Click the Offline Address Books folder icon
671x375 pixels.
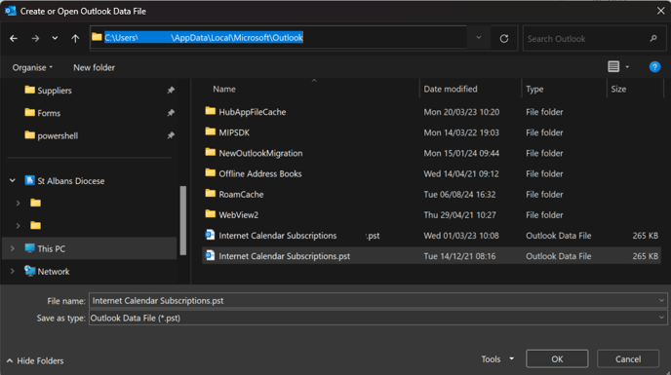pyautogui.click(x=210, y=172)
